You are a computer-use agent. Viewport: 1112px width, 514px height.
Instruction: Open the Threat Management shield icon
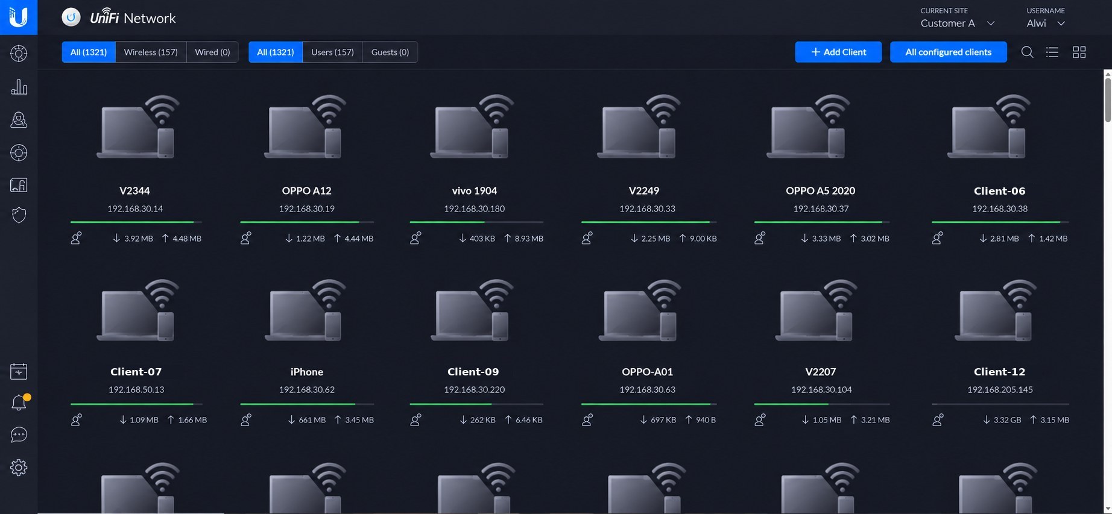(19, 215)
